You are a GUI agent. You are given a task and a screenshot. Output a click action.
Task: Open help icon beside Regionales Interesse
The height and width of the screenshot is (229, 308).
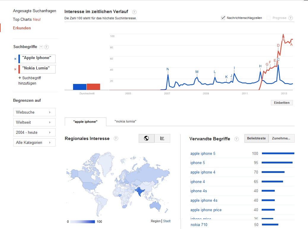click(x=116, y=139)
